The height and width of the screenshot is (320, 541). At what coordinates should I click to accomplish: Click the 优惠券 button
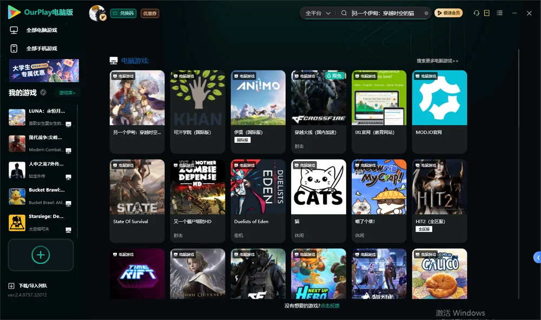point(150,14)
